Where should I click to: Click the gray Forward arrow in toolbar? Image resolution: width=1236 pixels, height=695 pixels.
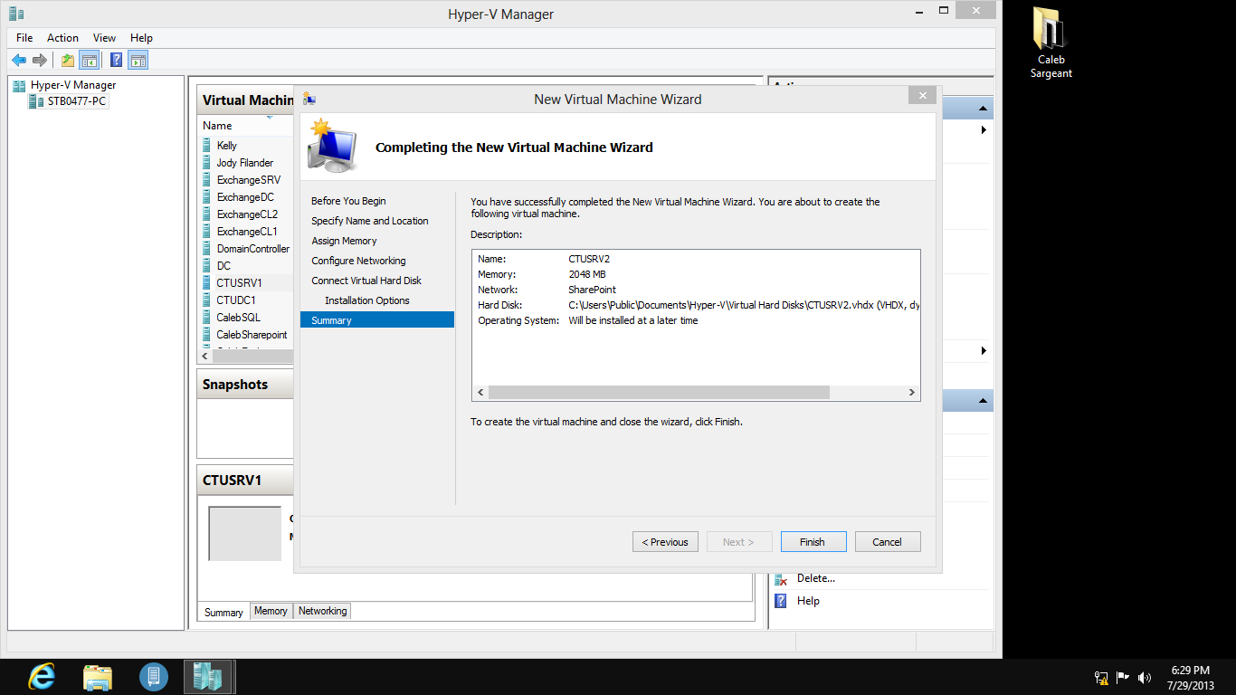39,61
